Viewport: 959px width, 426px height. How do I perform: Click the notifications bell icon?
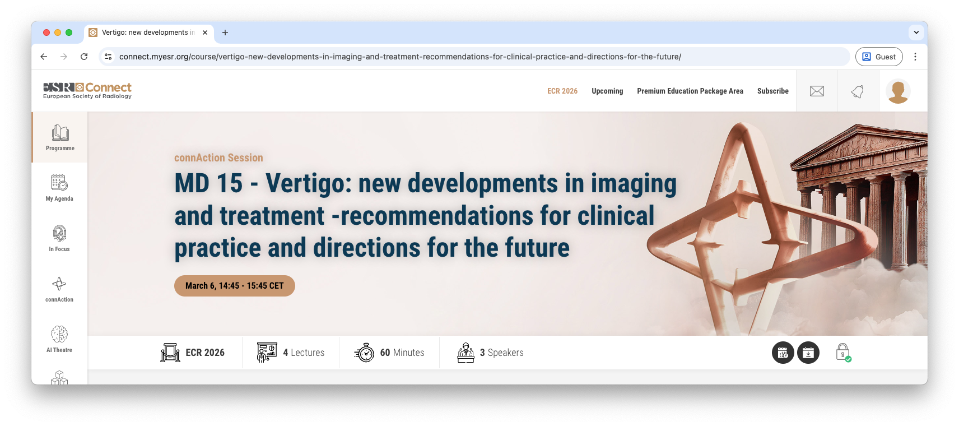858,91
